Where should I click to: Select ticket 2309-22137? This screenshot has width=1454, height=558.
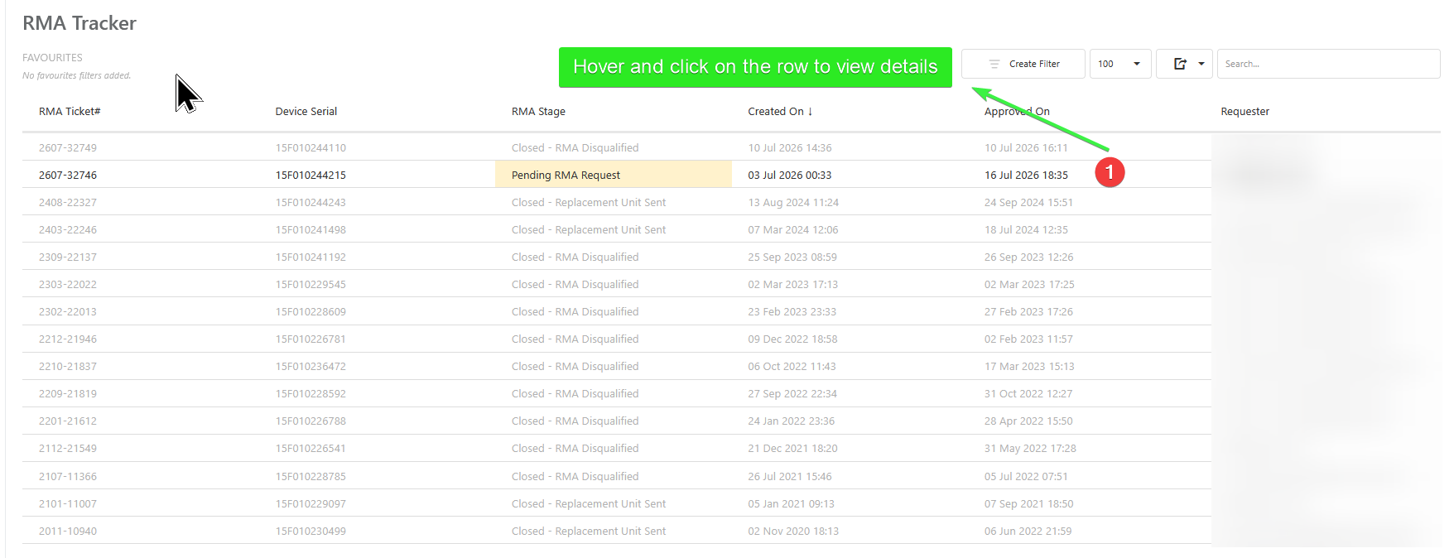[x=68, y=257]
